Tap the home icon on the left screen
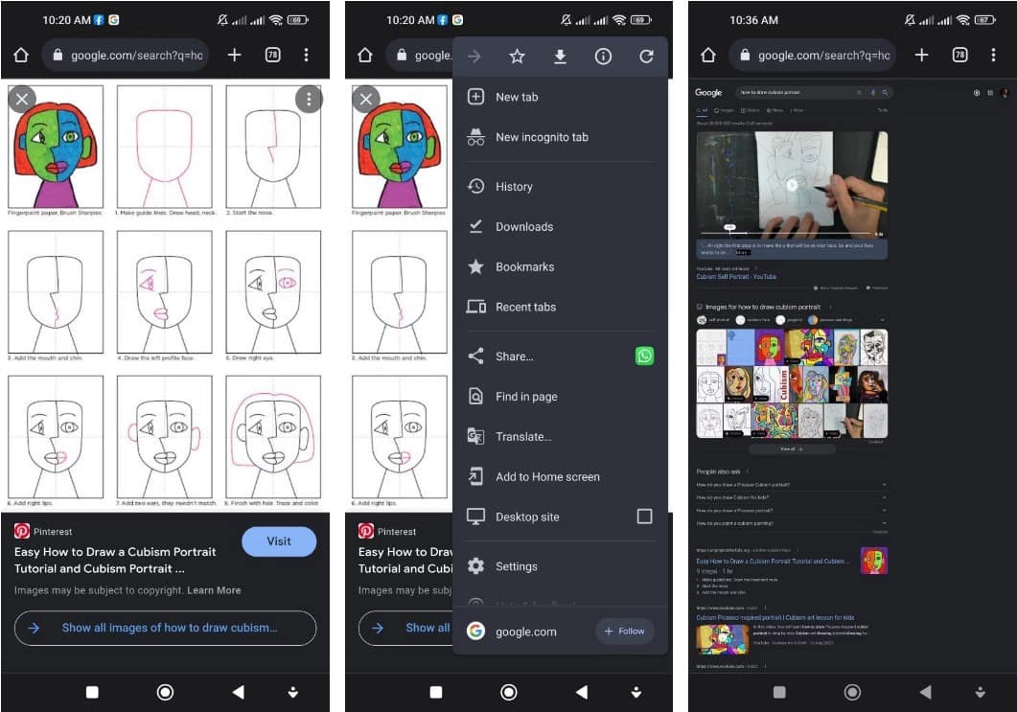The height and width of the screenshot is (712, 1017). click(21, 56)
